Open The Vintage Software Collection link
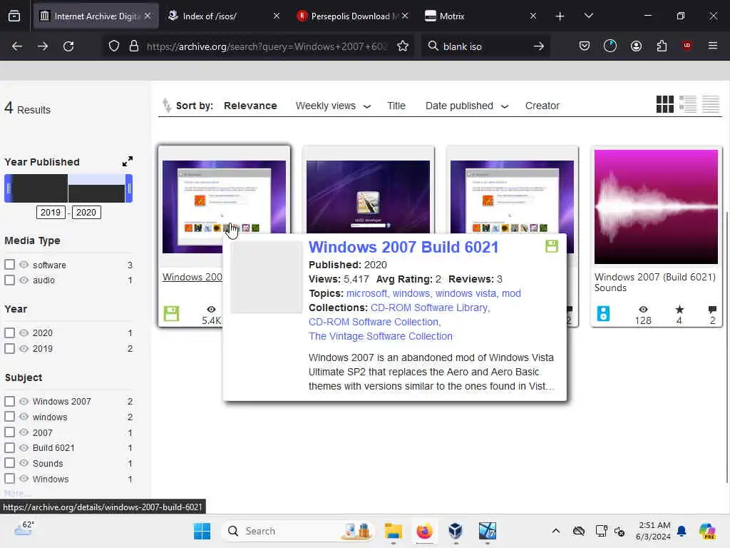The height and width of the screenshot is (548, 730). (x=381, y=336)
